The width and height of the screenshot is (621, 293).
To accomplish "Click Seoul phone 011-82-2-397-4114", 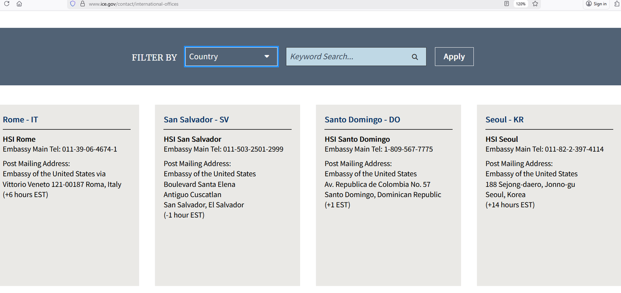I will (574, 149).
